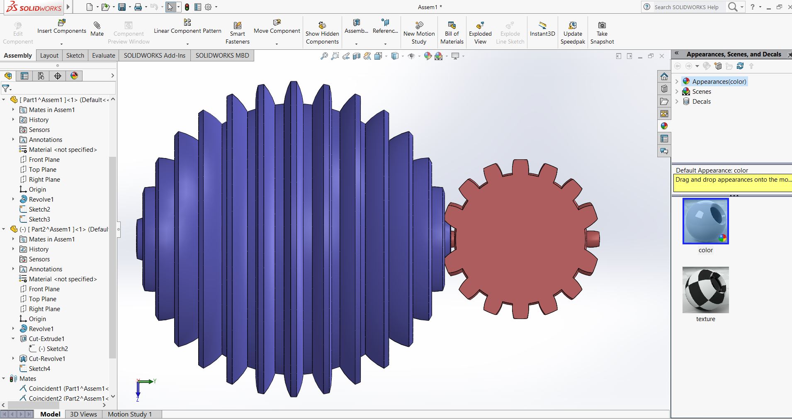This screenshot has width=792, height=419.
Task: Collapse the Part2^Assem1 tree node
Action: pyautogui.click(x=4, y=229)
